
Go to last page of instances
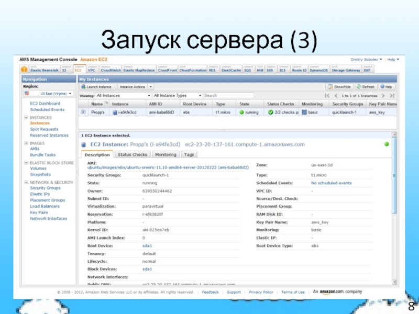[392, 96]
